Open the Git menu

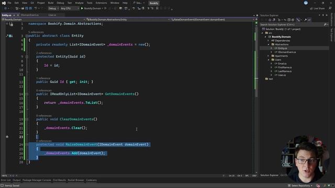tap(32, 3)
